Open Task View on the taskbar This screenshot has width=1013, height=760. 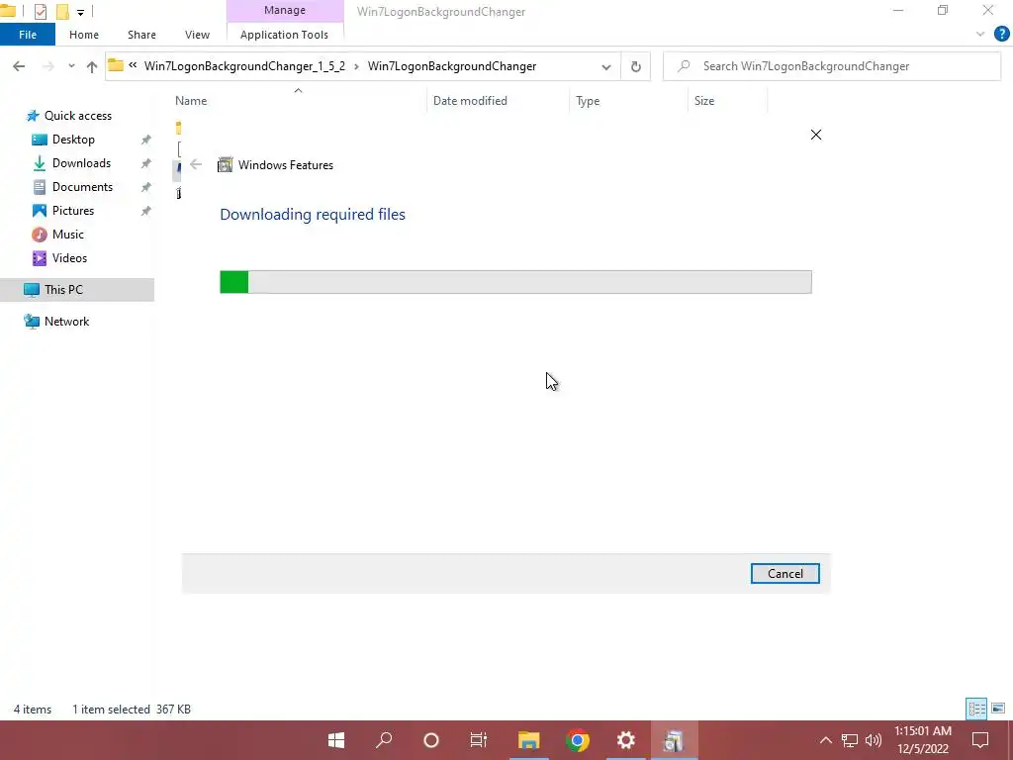point(479,740)
